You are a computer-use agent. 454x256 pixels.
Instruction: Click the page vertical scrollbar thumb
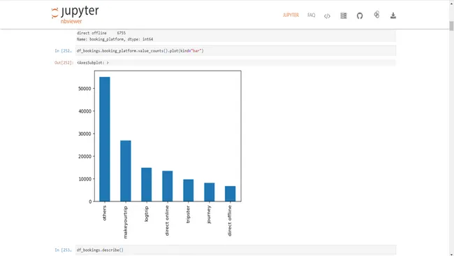tap(451, 26)
